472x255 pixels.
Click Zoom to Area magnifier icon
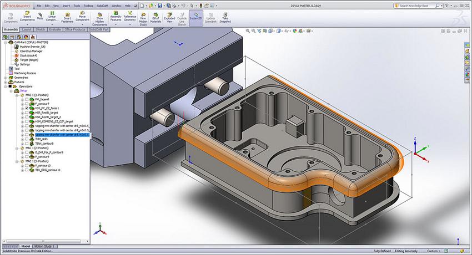[x=253, y=30]
